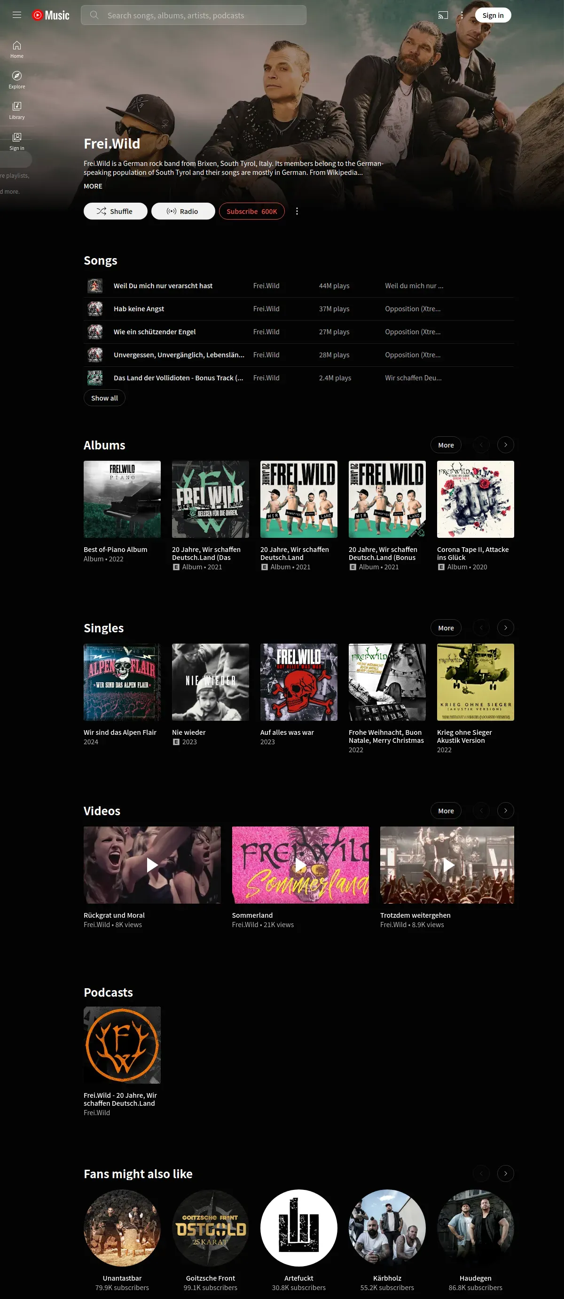Open More for Videos section

(x=446, y=811)
